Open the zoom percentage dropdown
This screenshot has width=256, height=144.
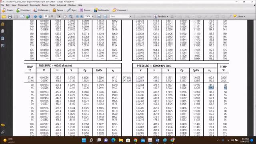point(93,16)
